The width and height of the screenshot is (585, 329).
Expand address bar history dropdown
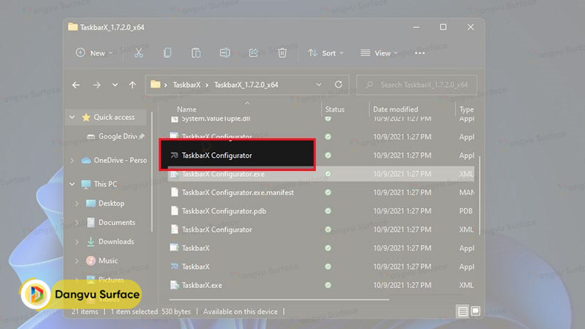click(319, 85)
